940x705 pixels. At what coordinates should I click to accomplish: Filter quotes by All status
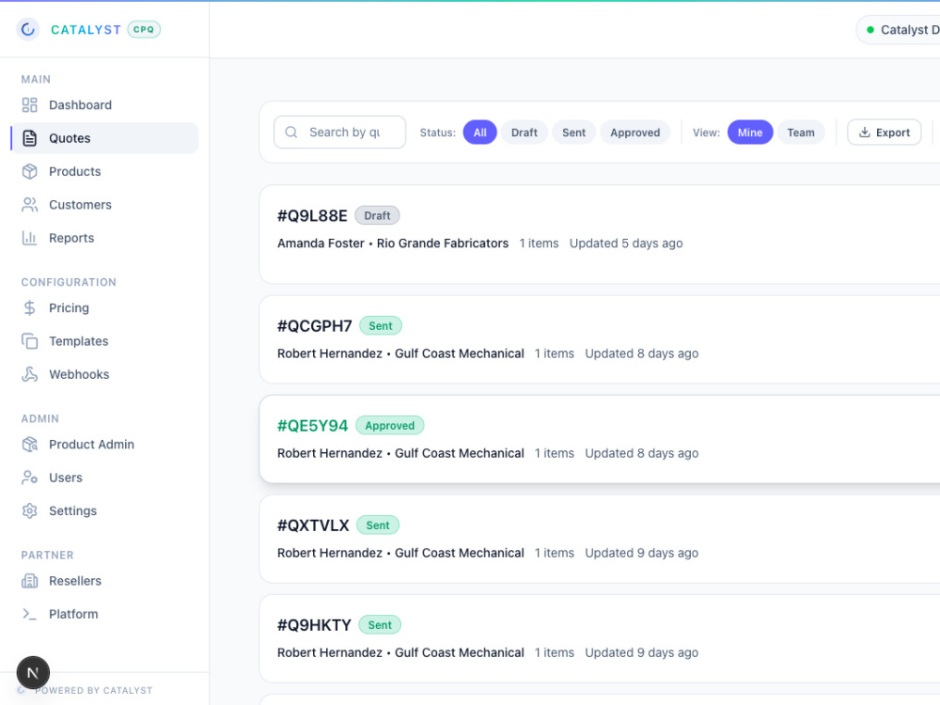coord(480,133)
